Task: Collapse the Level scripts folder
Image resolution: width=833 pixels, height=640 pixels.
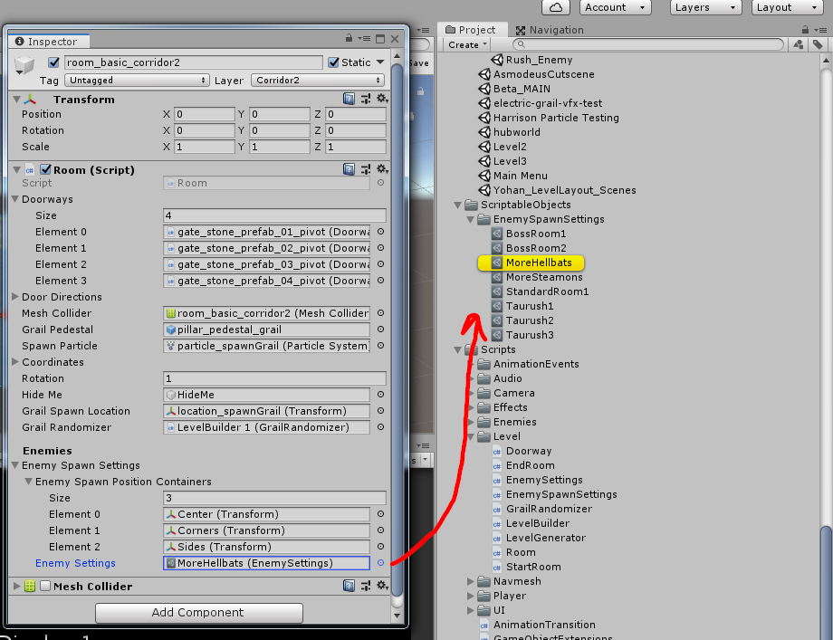Action: click(470, 436)
